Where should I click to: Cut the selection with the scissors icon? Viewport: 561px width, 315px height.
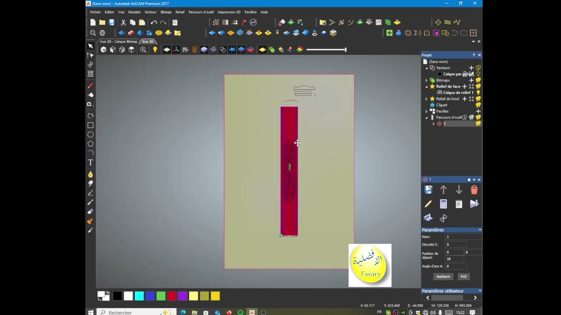click(123, 22)
